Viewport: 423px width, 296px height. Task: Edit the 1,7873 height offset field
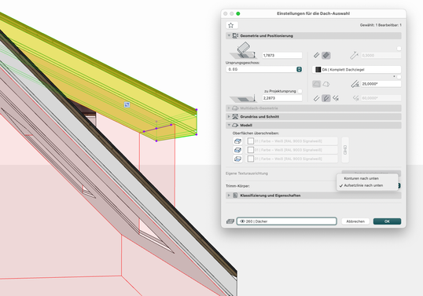pos(282,55)
